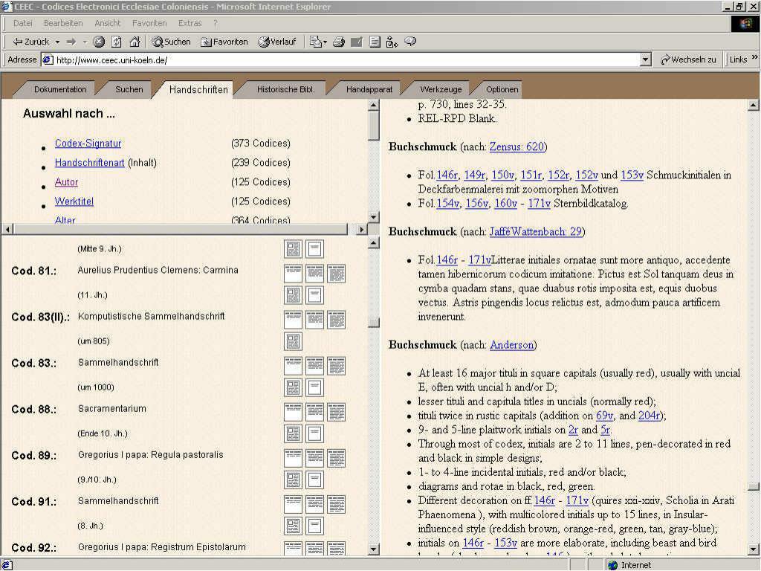Open Cod. 81 full-text description icon

tap(337, 274)
